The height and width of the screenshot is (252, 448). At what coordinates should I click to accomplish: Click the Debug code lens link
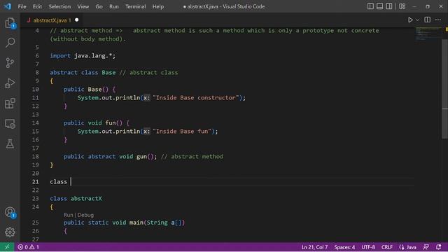(x=85, y=215)
